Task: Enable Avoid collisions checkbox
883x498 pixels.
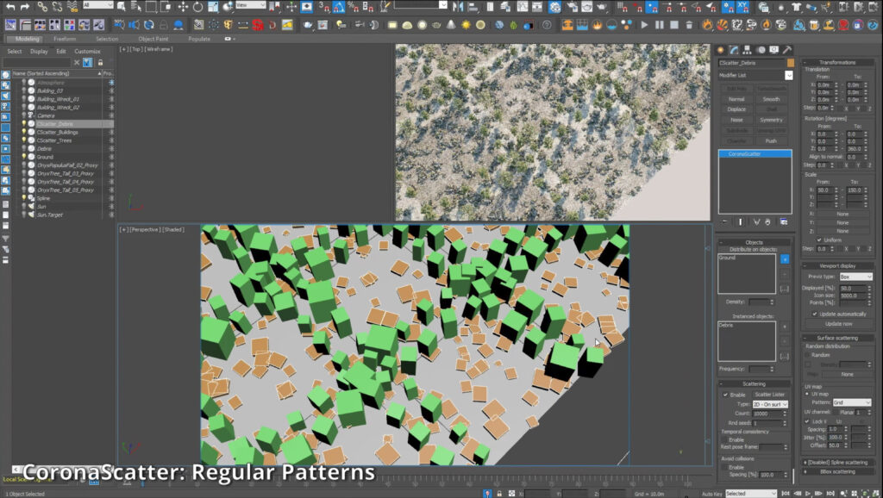Action: pyautogui.click(x=724, y=467)
